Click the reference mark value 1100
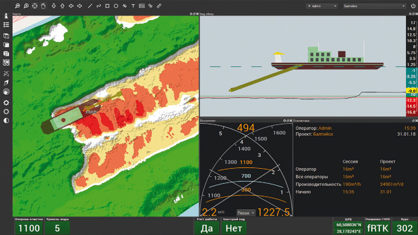 [29, 228]
